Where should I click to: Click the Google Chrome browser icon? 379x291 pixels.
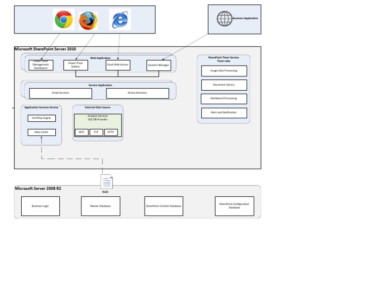pos(64,19)
